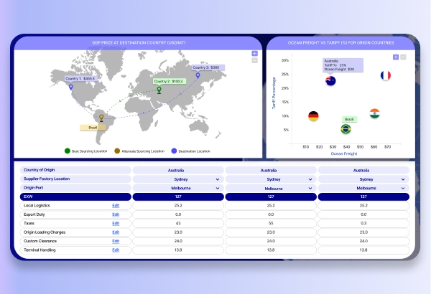Click the plus button on the tariff chart
Viewport: 431px width, 294px height.
coord(395,57)
